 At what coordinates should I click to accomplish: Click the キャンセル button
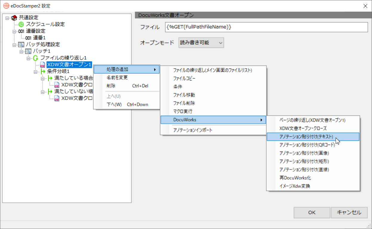point(349,213)
